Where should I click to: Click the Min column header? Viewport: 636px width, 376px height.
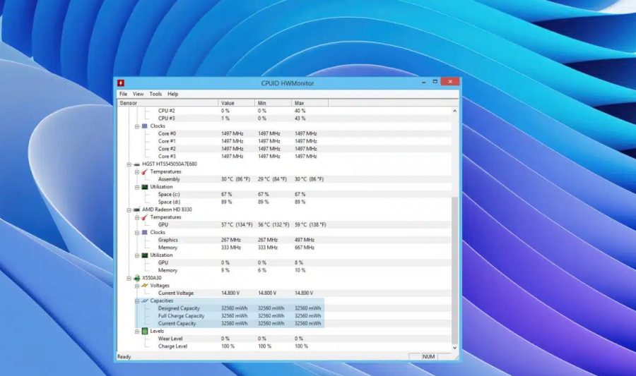coord(273,103)
